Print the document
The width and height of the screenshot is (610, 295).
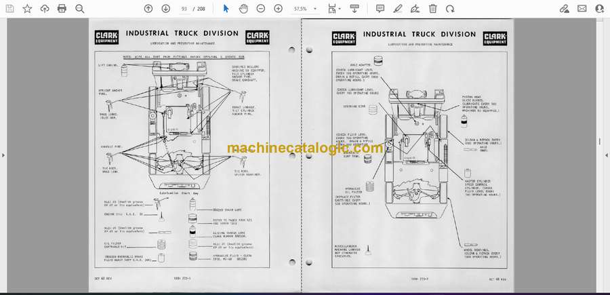pyautogui.click(x=62, y=9)
